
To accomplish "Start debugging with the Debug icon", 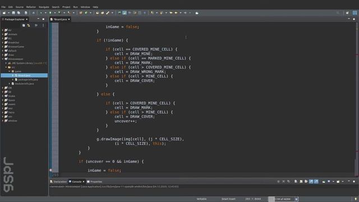I will pyautogui.click(x=41, y=13).
